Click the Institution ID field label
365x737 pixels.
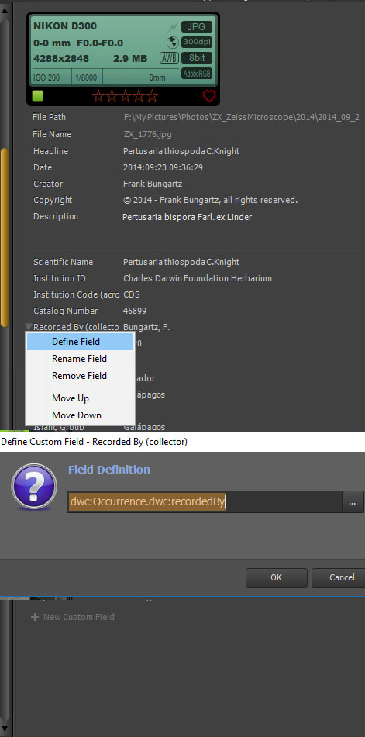[x=60, y=278]
